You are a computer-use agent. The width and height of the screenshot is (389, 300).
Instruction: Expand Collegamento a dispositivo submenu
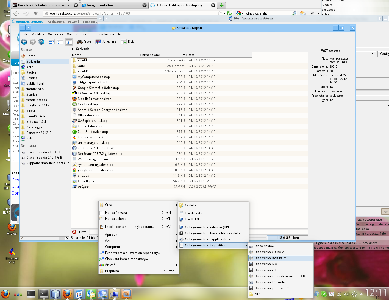pyautogui.click(x=213, y=245)
